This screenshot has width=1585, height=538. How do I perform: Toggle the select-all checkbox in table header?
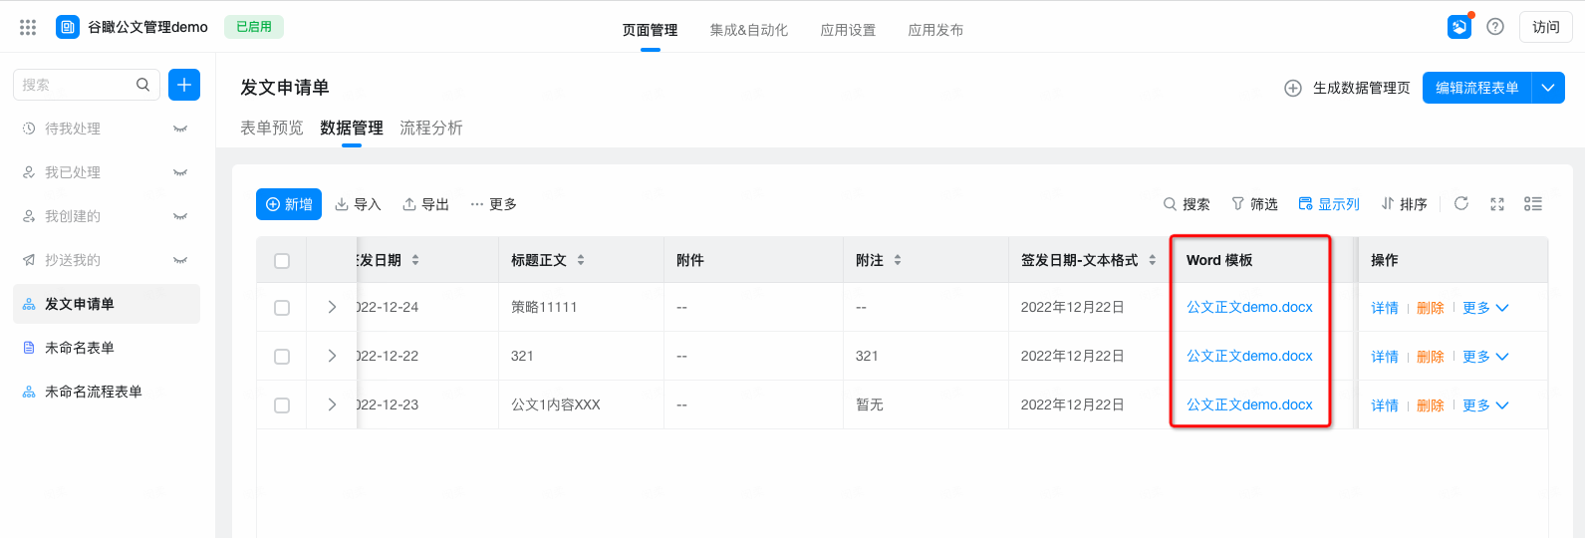click(x=282, y=261)
